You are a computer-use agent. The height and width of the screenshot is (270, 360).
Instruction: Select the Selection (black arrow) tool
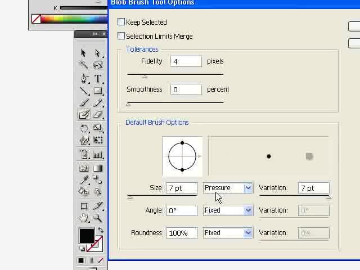point(83,53)
